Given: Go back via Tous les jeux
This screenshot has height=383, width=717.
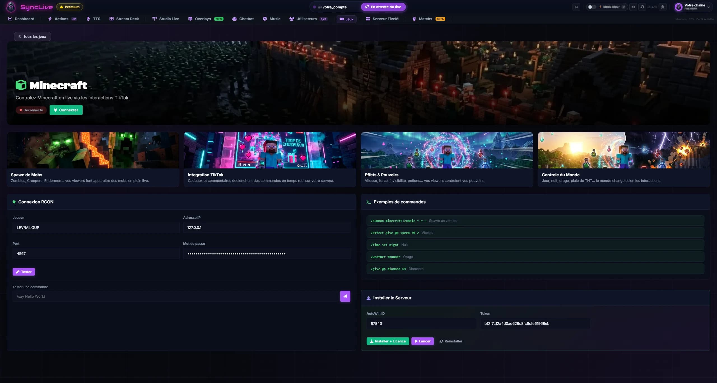Looking at the screenshot, I should point(32,36).
